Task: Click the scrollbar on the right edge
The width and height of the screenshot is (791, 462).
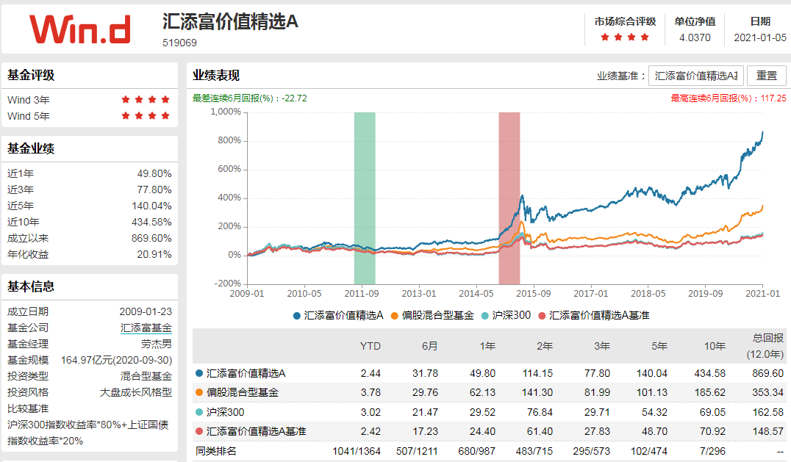Action: 788,220
